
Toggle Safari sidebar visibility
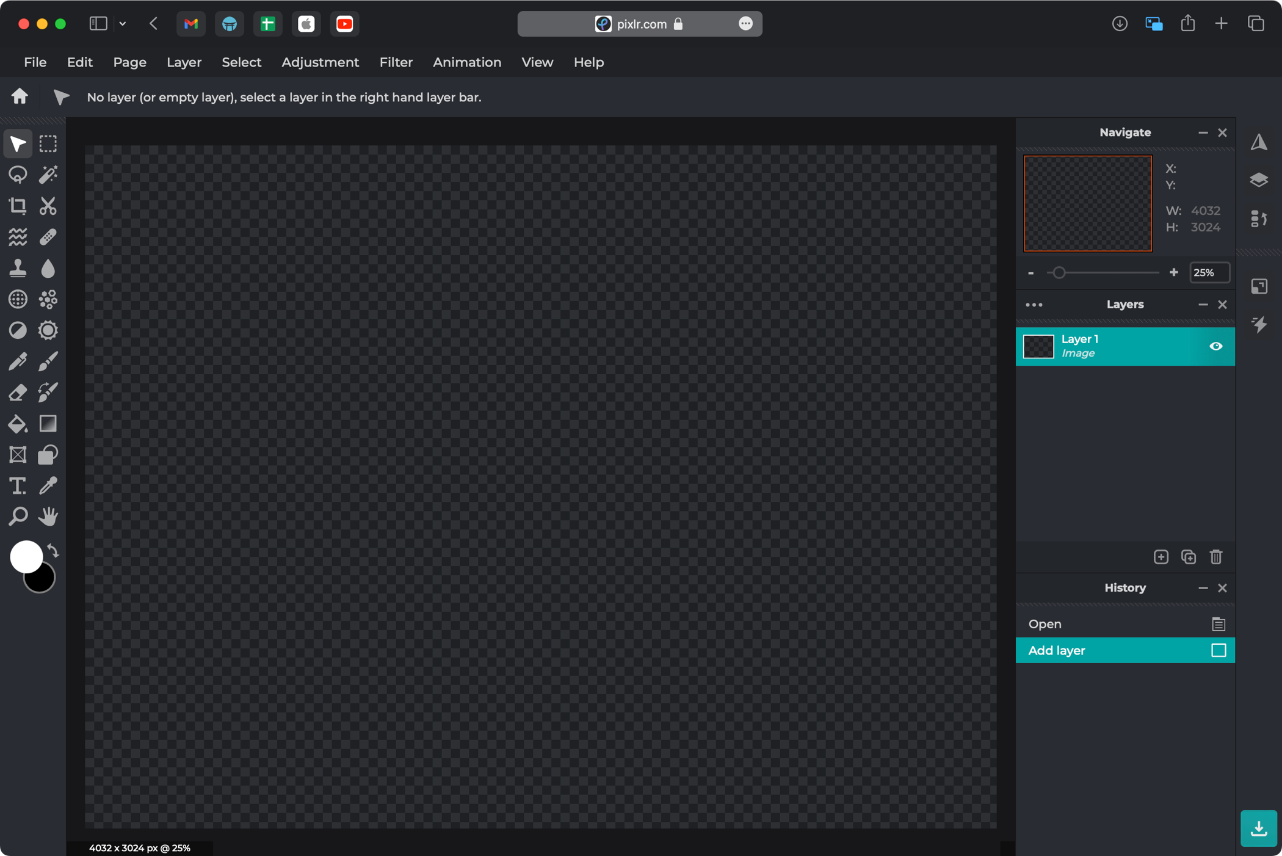coord(98,24)
